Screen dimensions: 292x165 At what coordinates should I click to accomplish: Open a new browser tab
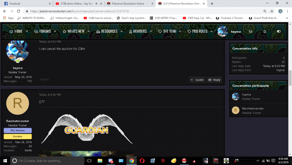coord(212,4)
